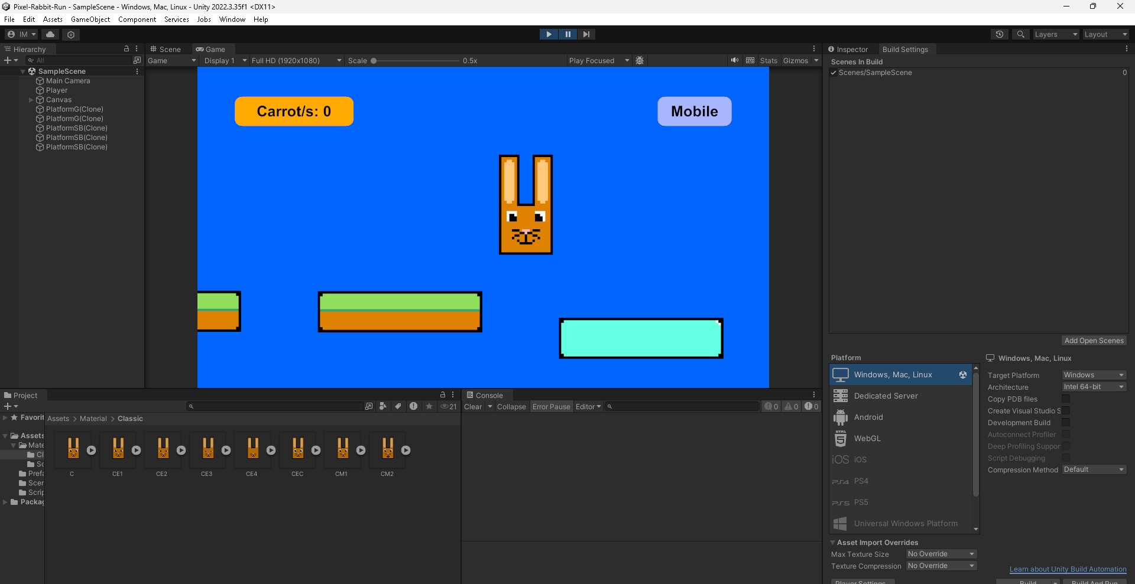Select the Android platform icon
The height and width of the screenshot is (584, 1135).
click(841, 417)
